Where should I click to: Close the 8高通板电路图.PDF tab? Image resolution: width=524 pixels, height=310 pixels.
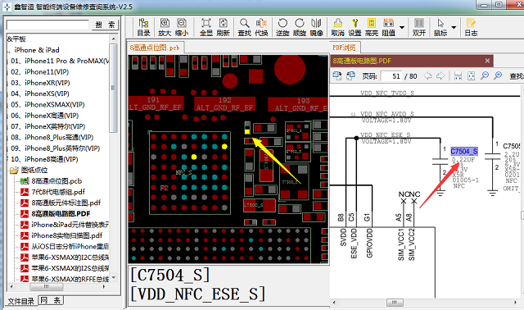(x=487, y=61)
